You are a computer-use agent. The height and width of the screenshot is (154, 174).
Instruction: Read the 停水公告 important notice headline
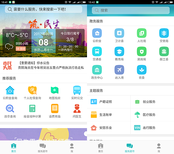coord(34,63)
